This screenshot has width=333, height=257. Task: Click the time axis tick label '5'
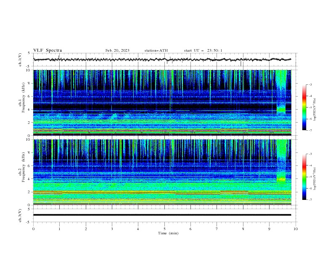tap(164, 229)
